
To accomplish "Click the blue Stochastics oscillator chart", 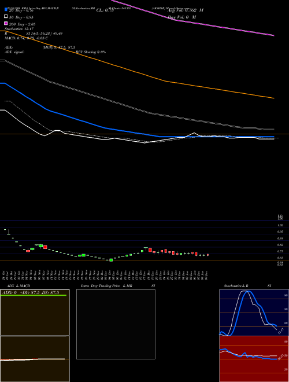I will [254, 313].
